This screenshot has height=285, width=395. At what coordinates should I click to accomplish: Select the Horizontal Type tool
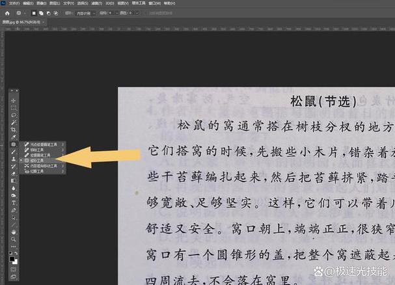(14, 203)
